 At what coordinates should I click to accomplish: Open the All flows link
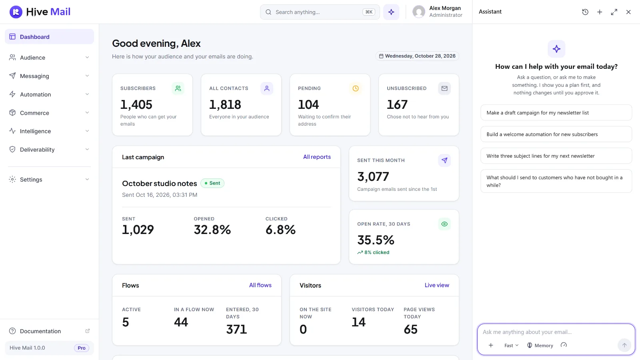point(260,285)
